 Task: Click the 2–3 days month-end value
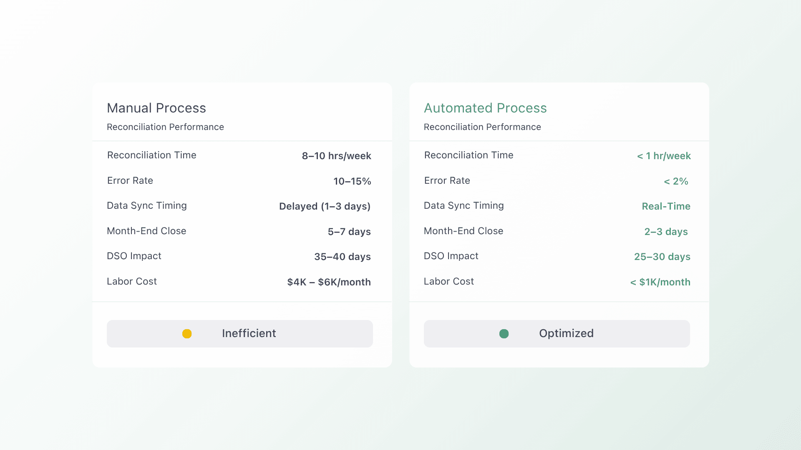pos(666,232)
